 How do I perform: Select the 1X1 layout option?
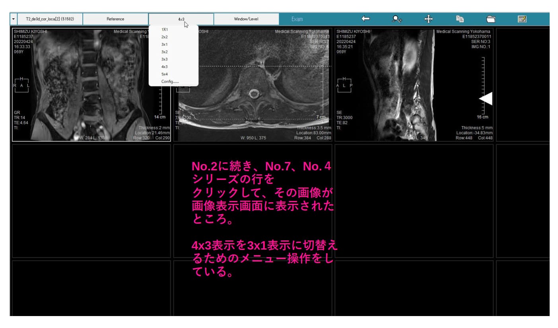tap(165, 30)
